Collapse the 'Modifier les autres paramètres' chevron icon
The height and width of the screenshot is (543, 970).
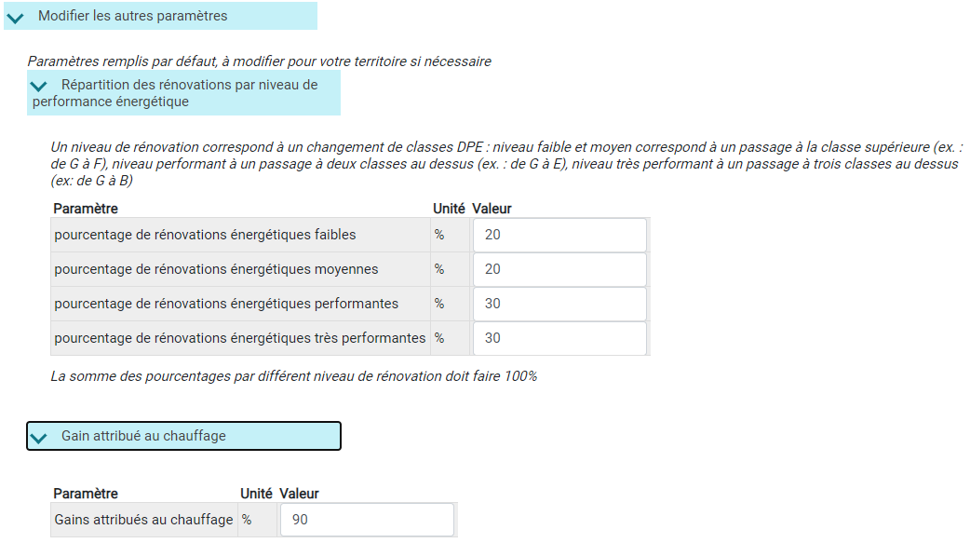tap(15, 18)
